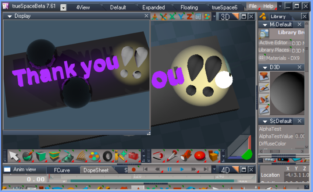Open the dropdown beside trueSpaceBeta title
313x192 pixels.
click(63, 8)
